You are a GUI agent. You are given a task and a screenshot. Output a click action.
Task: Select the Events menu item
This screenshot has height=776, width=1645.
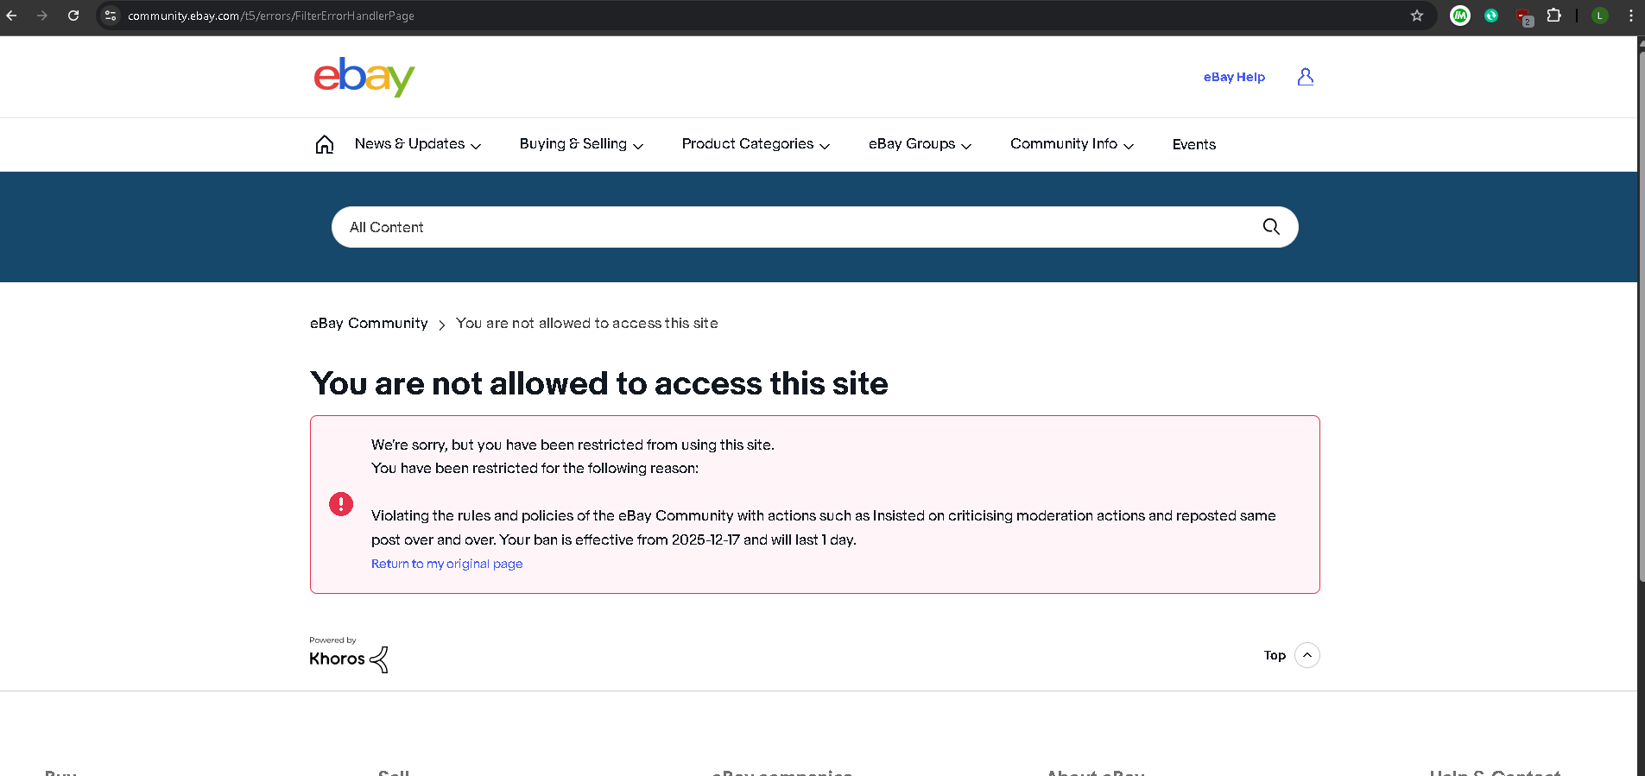click(1193, 144)
